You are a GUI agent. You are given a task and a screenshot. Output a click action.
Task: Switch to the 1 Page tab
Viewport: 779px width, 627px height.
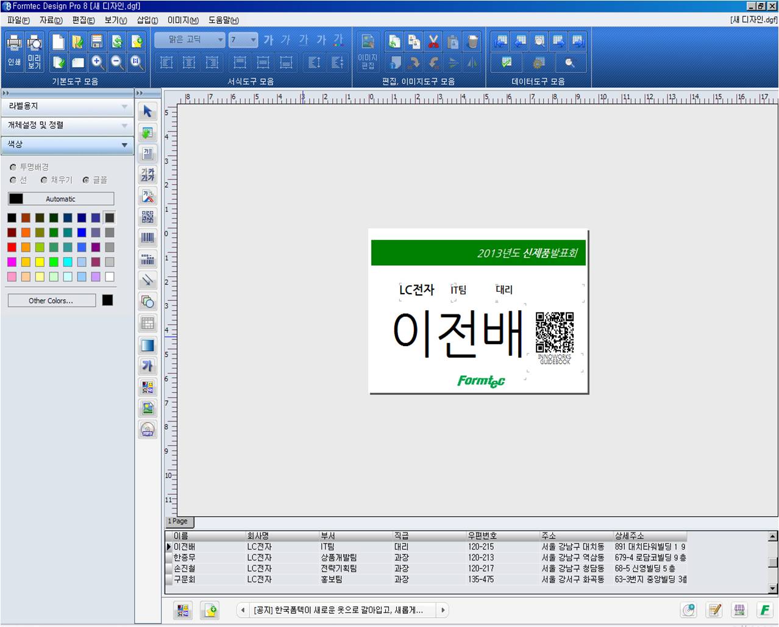point(179,522)
